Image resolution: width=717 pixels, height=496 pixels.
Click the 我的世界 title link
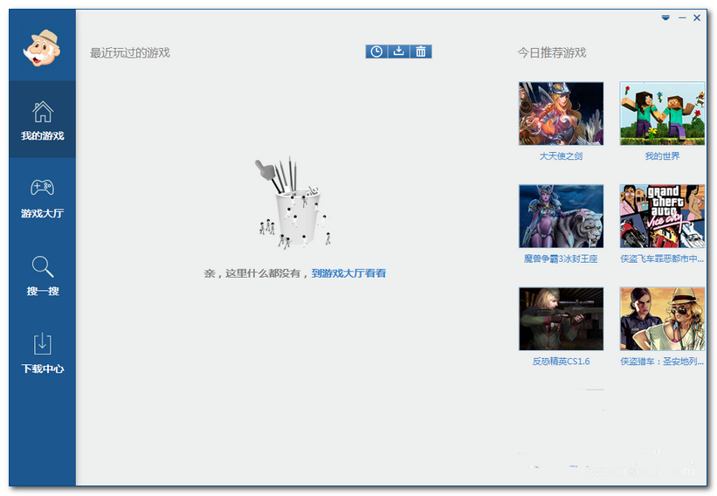[x=662, y=156]
